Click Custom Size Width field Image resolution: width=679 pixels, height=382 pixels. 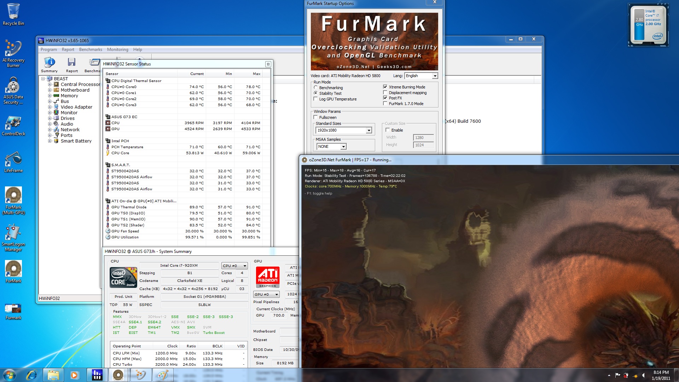(423, 138)
